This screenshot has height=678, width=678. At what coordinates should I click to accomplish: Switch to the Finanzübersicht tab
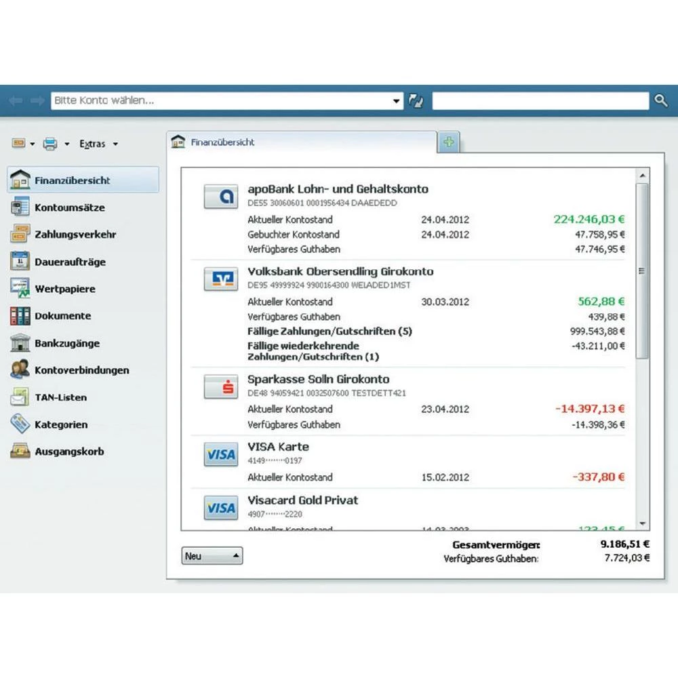222,142
